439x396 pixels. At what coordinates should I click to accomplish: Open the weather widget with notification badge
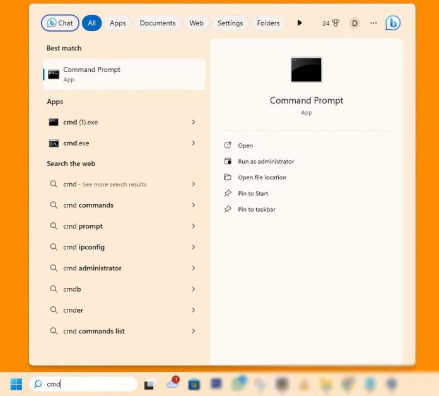tap(173, 383)
